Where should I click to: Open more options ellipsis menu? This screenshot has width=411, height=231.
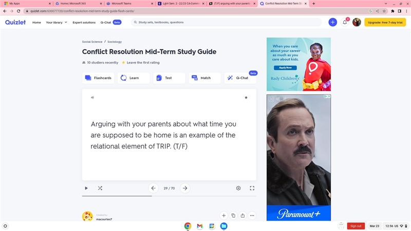click(x=252, y=216)
